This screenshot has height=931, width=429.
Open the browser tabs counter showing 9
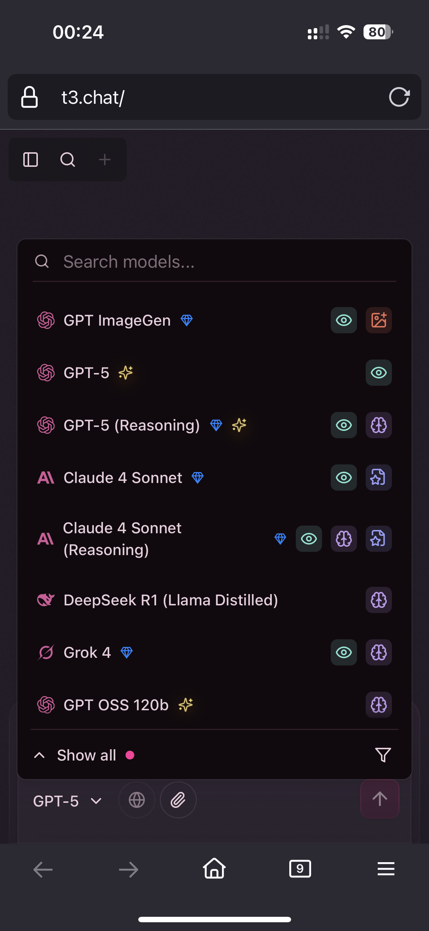coord(300,869)
